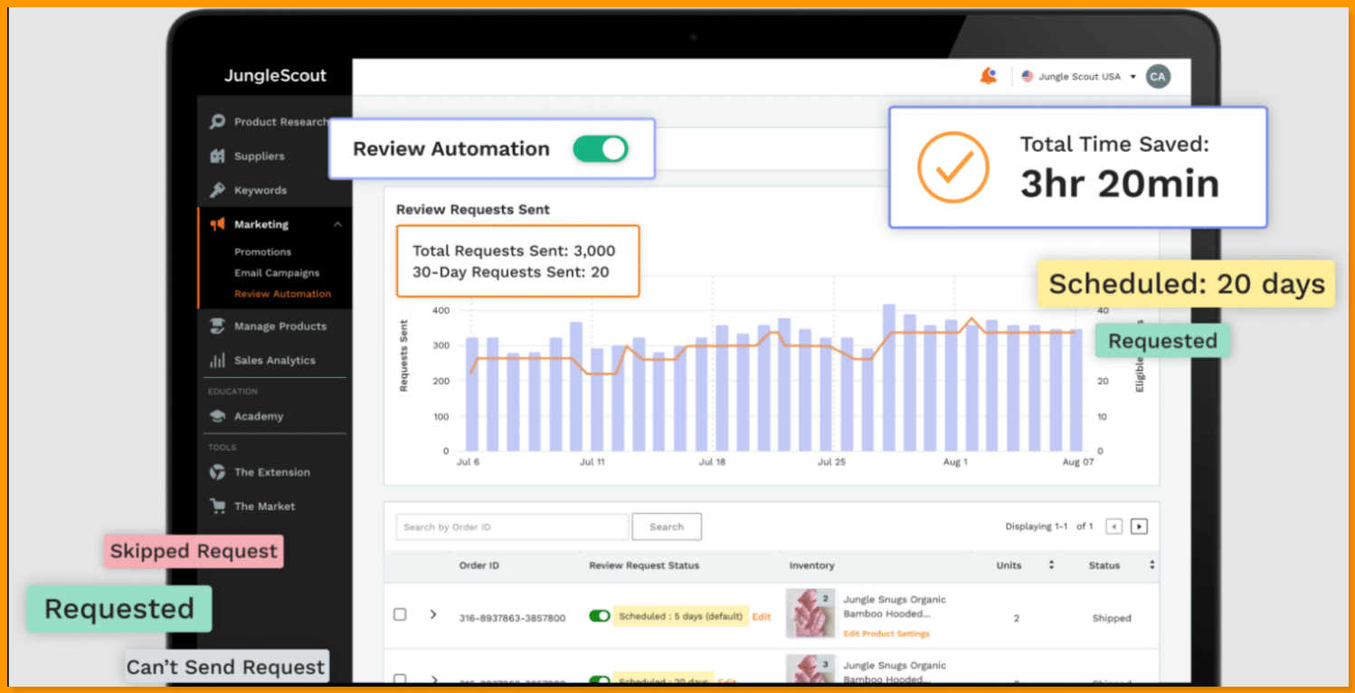Open the notifications bell icon
Image resolution: width=1355 pixels, height=693 pixels.
(x=989, y=77)
